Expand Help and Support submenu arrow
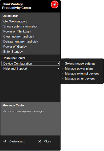This screenshot has width=104, height=151. [58, 68]
